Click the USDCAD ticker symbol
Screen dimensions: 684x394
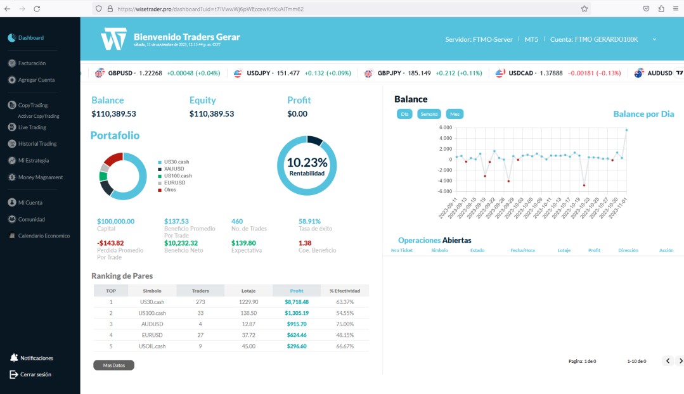point(521,73)
